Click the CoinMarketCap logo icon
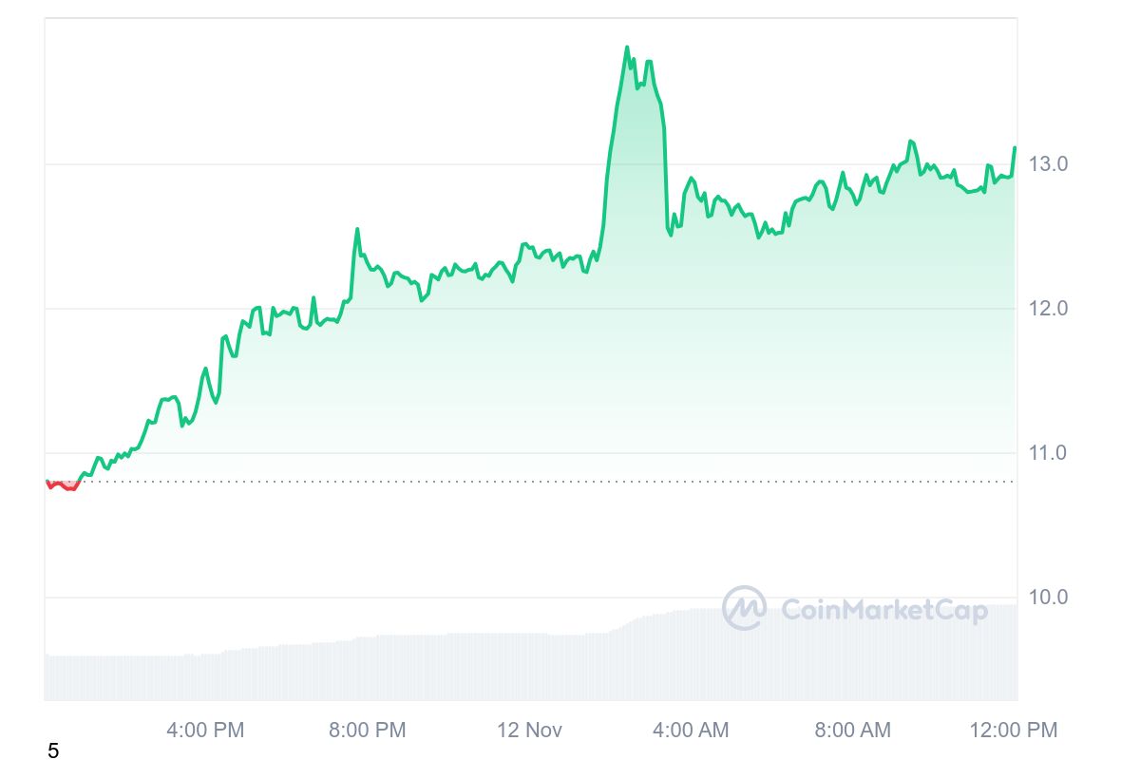This screenshot has width=1140, height=760. tap(744, 608)
